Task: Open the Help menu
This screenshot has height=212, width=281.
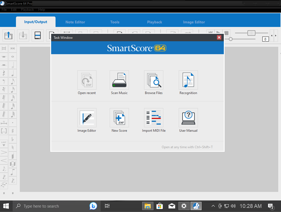Action: 42,10
